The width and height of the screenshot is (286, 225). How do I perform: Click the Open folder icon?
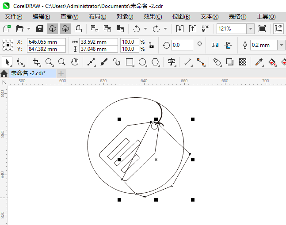[20, 29]
